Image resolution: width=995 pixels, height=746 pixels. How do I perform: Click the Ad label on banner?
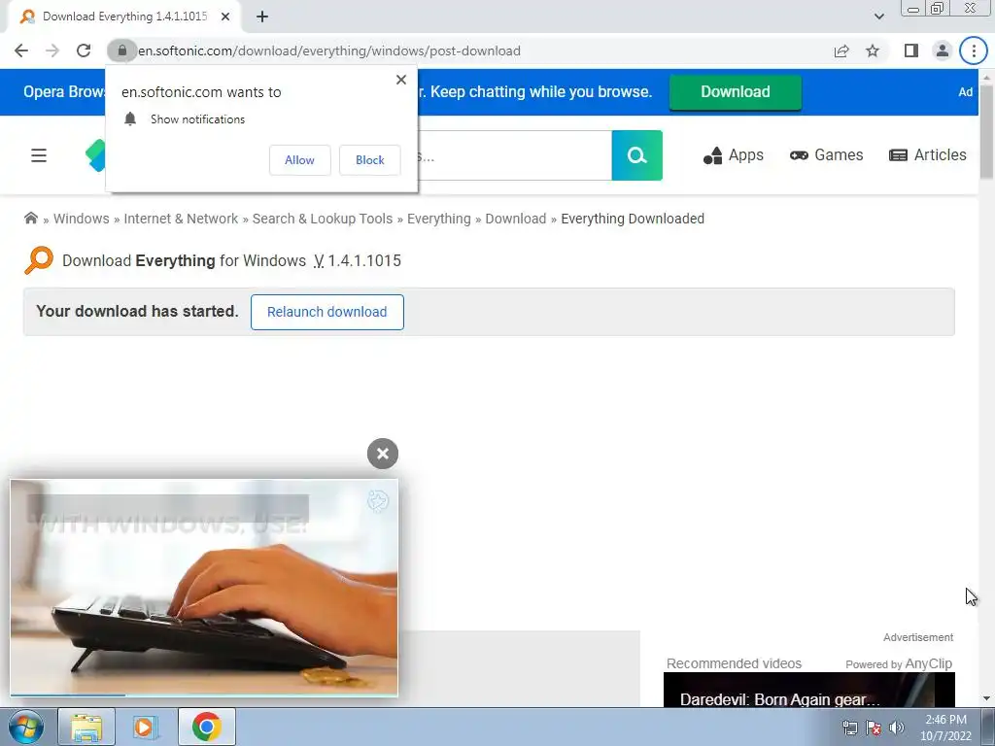965,92
